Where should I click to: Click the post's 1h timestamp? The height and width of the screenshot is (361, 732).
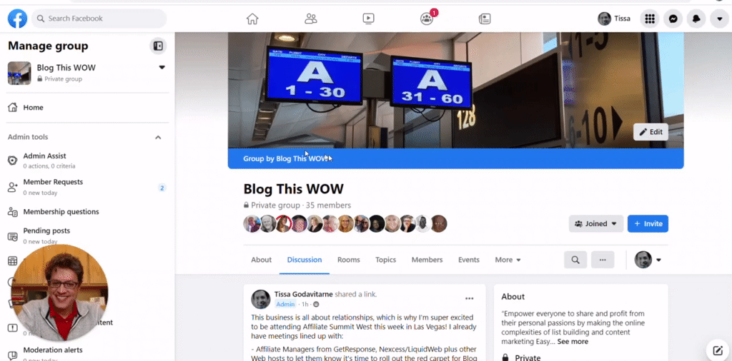(x=305, y=305)
